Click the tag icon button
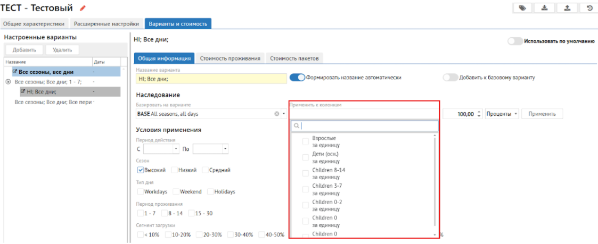Image resolution: width=598 pixels, height=244 pixels. coord(522,8)
